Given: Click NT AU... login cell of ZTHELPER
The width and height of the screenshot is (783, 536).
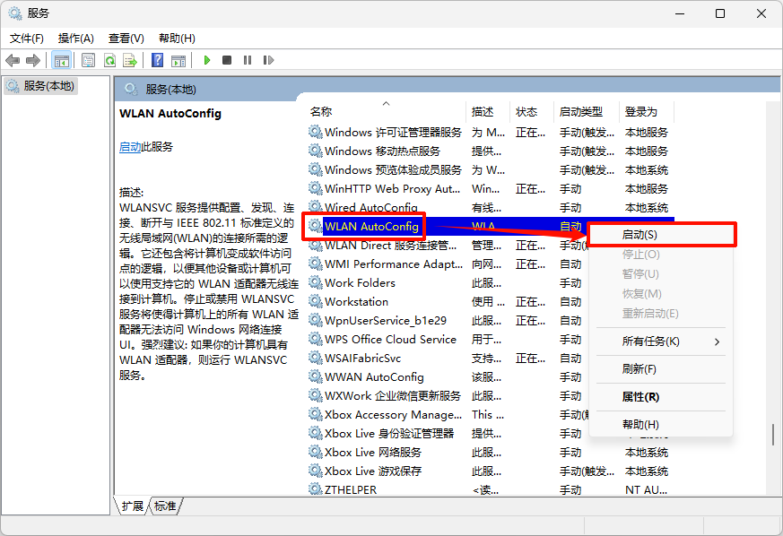Looking at the screenshot, I should 646,489.
